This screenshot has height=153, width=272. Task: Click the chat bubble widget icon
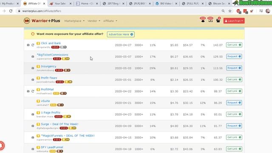tap(1, 145)
